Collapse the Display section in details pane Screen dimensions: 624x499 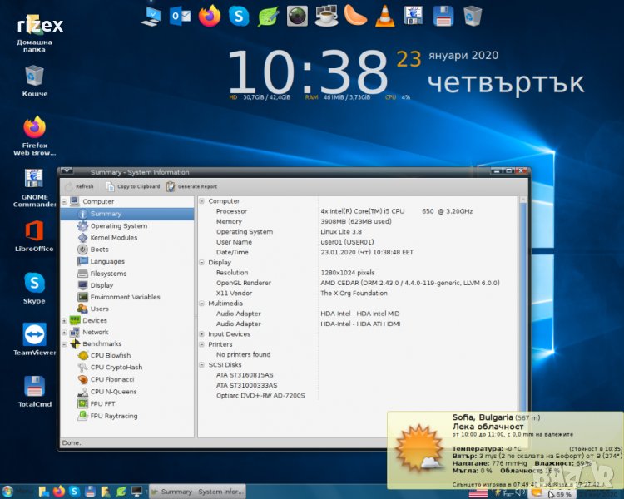(202, 262)
